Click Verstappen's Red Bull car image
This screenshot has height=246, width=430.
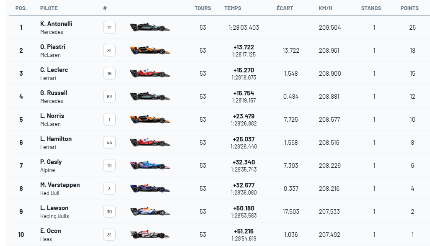pyautogui.click(x=150, y=189)
